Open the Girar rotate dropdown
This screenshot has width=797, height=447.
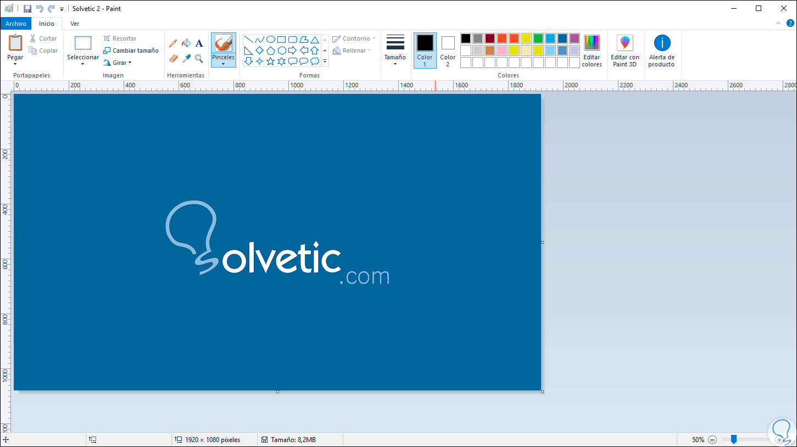pos(117,63)
